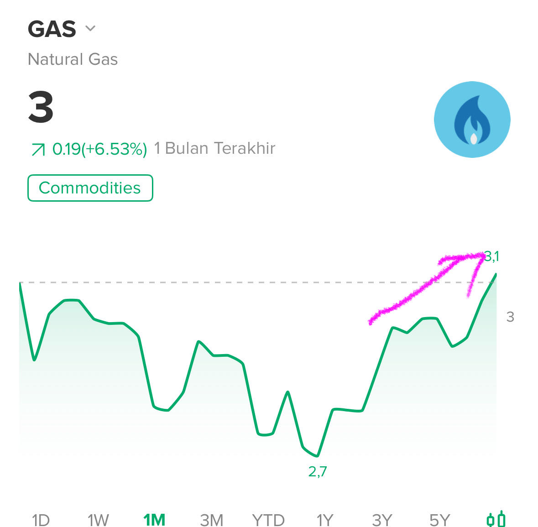Tap the 3,1 high point label
This screenshot has height=527, width=538.
coord(491,256)
